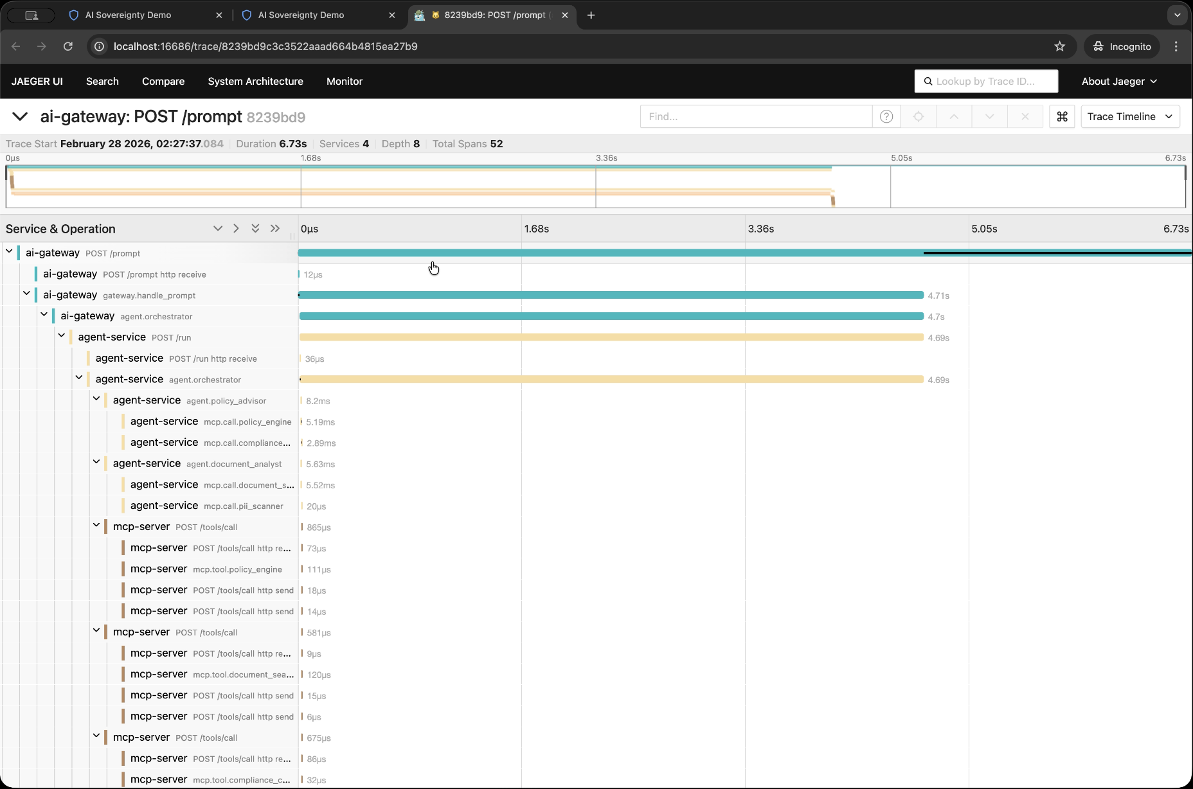This screenshot has height=789, width=1193.
Task: Click the Find input field
Action: pyautogui.click(x=756, y=116)
